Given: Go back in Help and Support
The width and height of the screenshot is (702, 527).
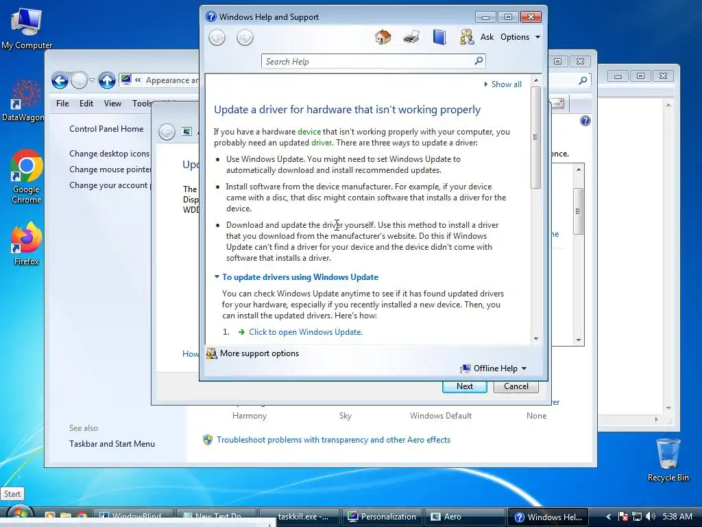Looking at the screenshot, I should pos(217,37).
